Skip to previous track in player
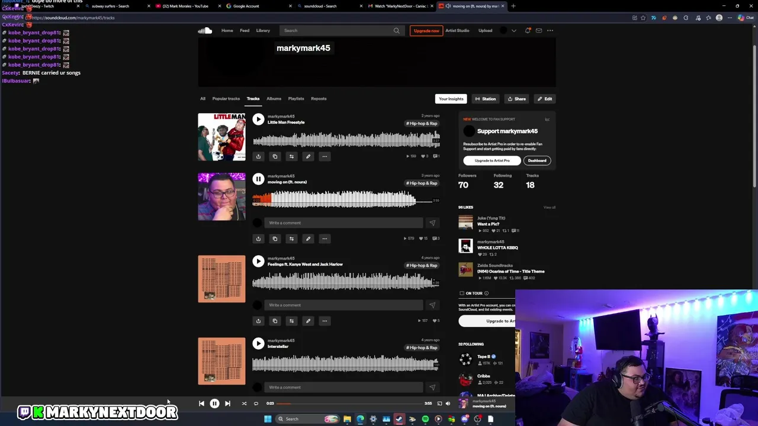 tap(201, 404)
